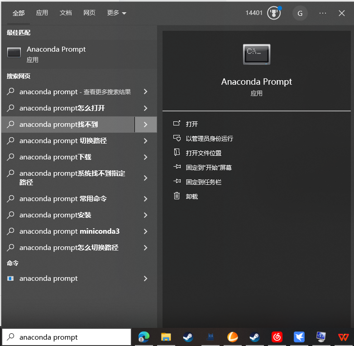Choose 卸载 to uninstall
The height and width of the screenshot is (346, 354).
[191, 197]
